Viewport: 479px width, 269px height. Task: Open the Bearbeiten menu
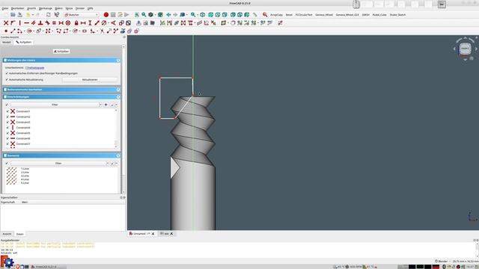click(18, 8)
